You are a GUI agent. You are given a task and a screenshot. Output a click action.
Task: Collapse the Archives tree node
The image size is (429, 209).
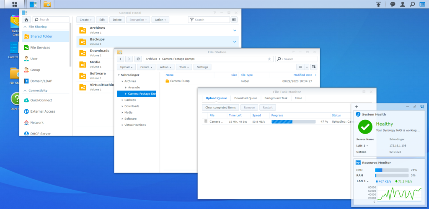[122, 81]
